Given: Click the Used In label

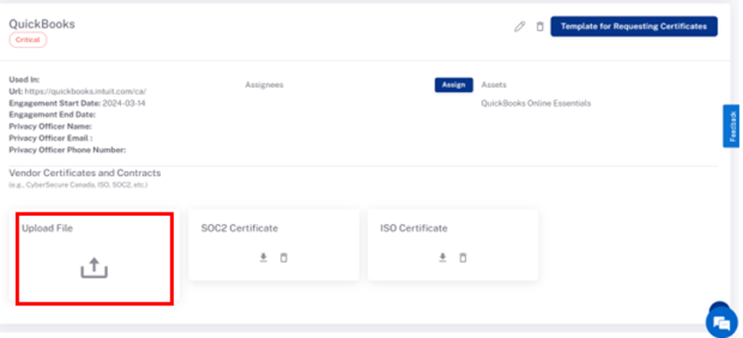Looking at the screenshot, I should pyautogui.click(x=25, y=80).
